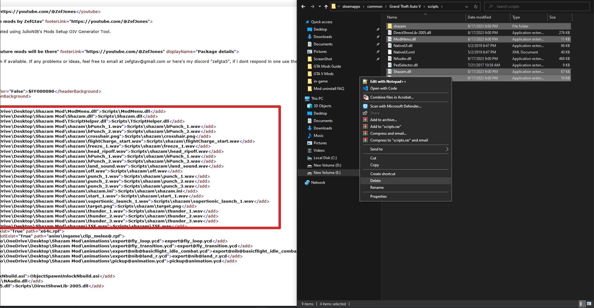Unpin Desktop from Quick access
The height and width of the screenshot is (308, 594).
(x=378, y=29)
